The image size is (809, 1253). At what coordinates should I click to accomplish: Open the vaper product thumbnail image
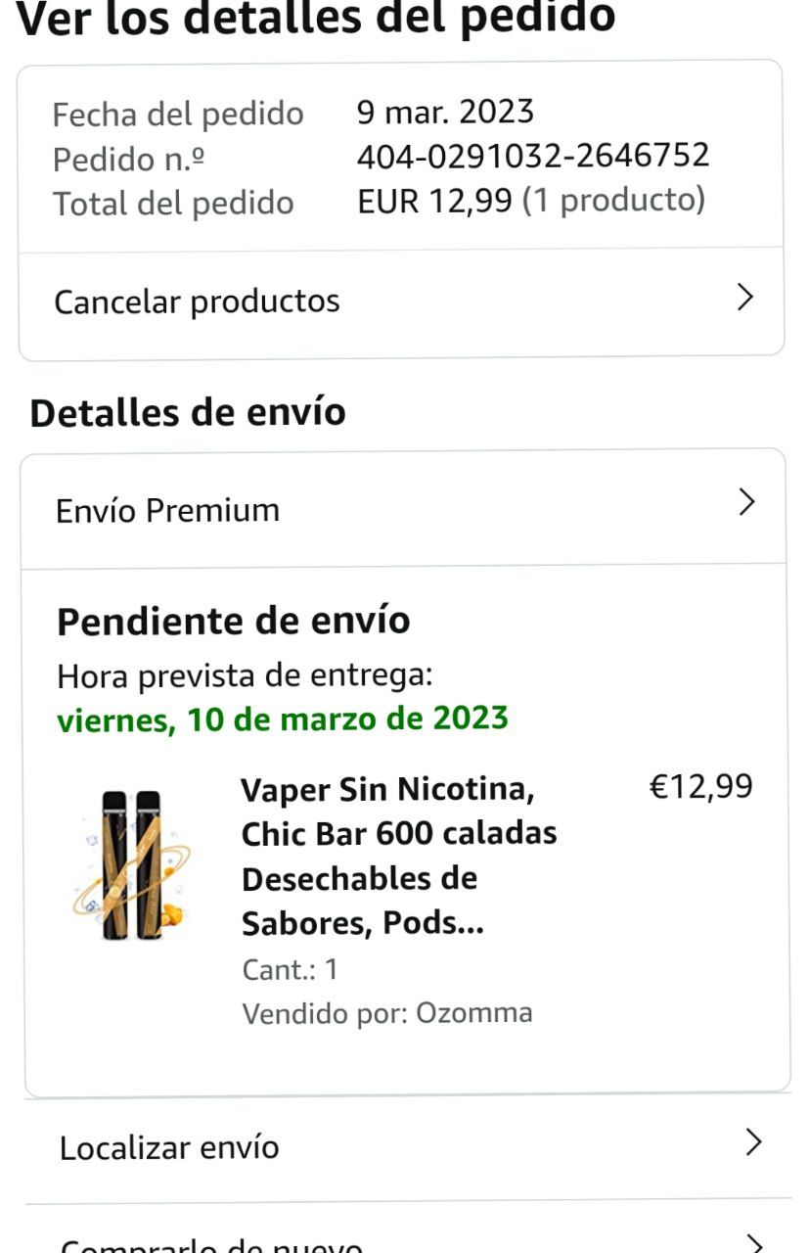coord(132,865)
